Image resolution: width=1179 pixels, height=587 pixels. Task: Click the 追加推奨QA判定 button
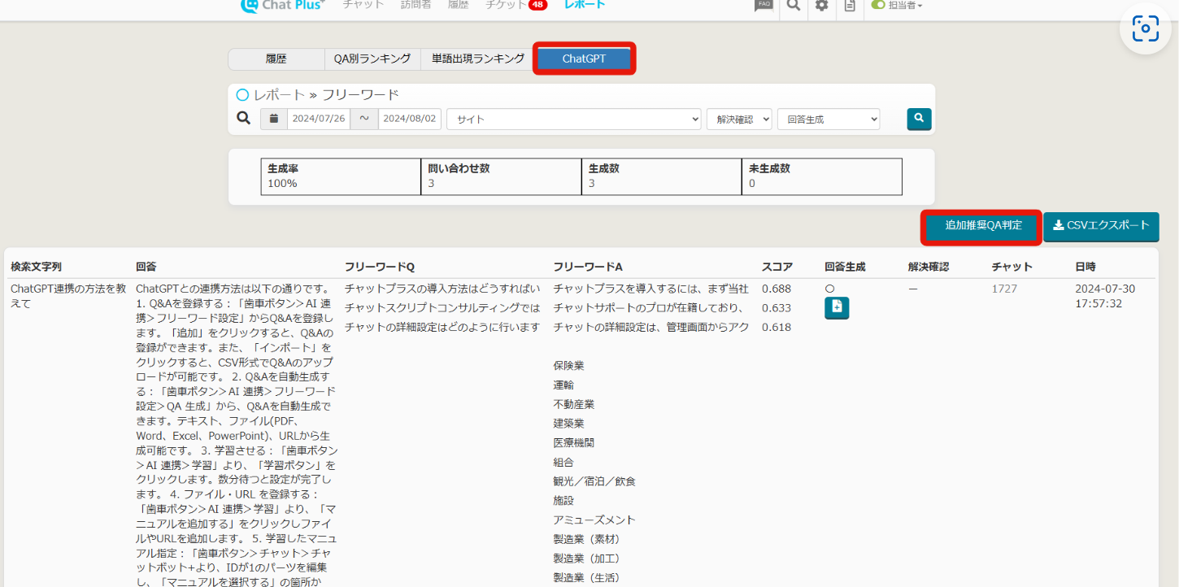tap(981, 226)
